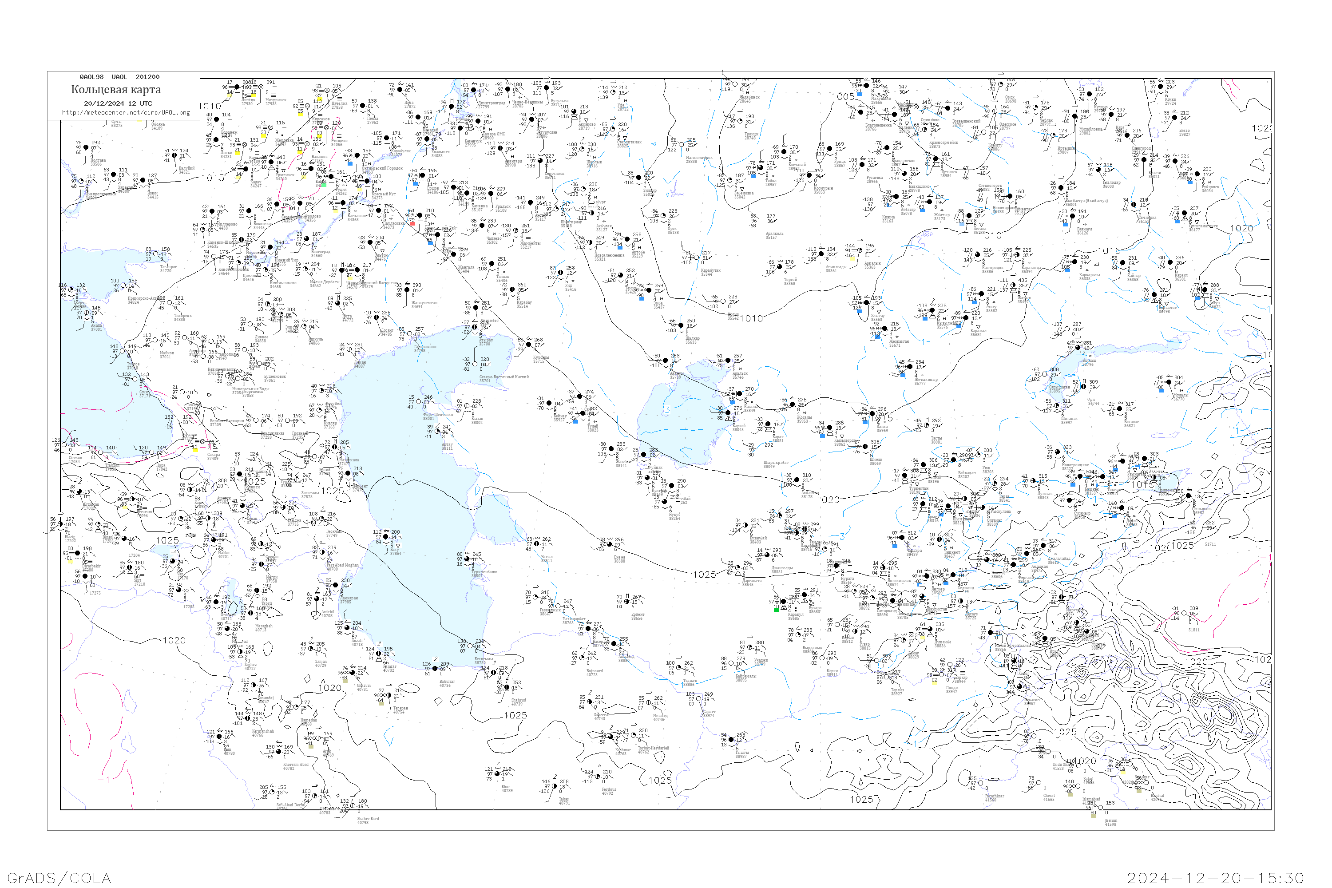
Task: Click the Жетыконыр 35777 station circle
Action: point(910,366)
